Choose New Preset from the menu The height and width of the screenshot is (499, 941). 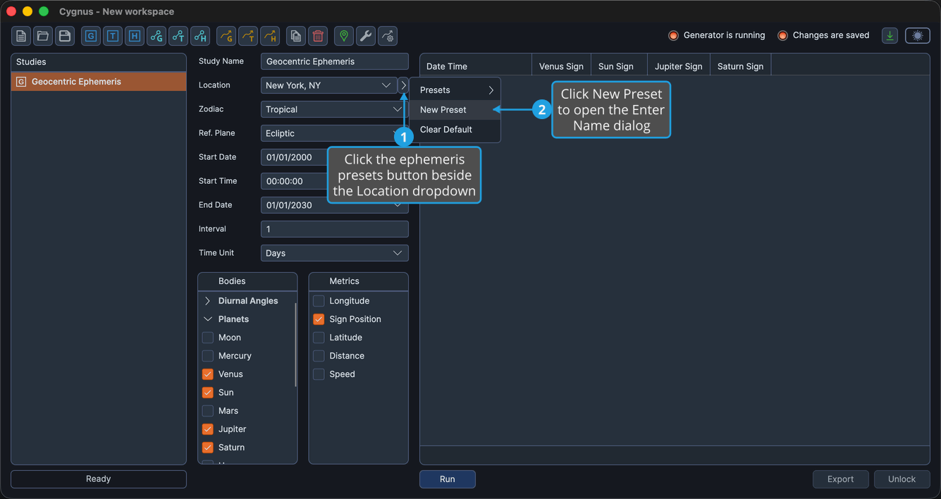click(x=455, y=110)
